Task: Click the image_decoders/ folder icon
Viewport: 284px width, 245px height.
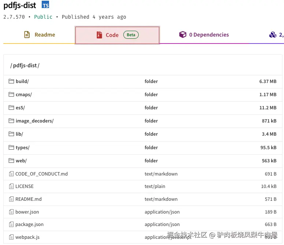Action: click(11, 121)
